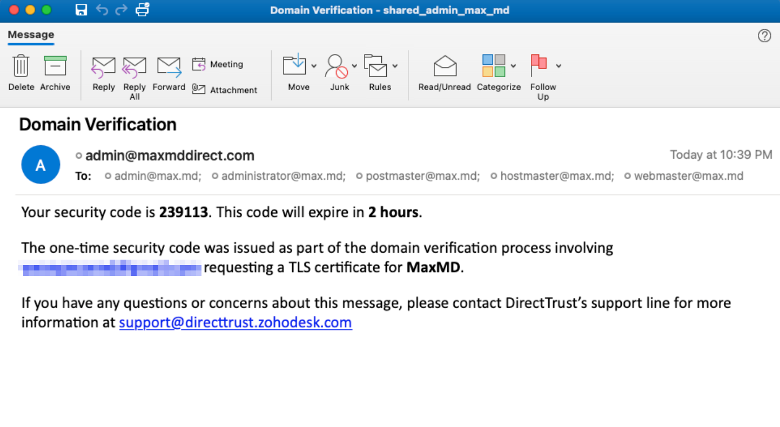
Task: Click sender admin@maxmddirect.com
Action: pyautogui.click(x=170, y=156)
